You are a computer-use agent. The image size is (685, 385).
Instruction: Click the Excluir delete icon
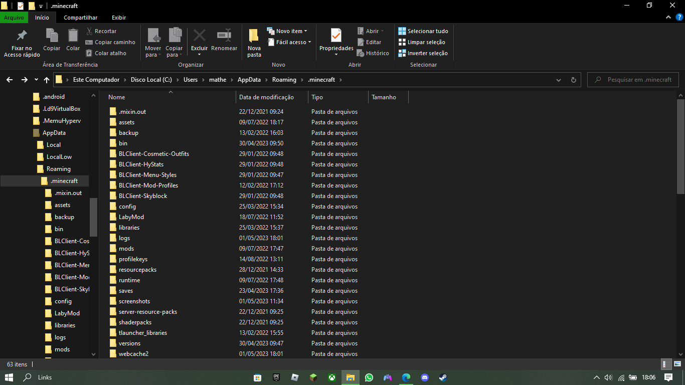click(200, 35)
